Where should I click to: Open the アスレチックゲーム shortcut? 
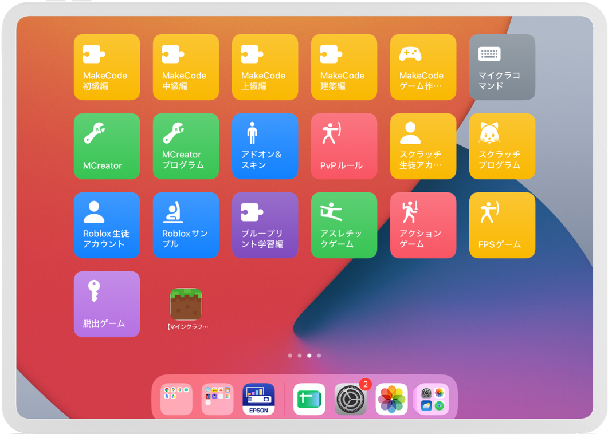pyautogui.click(x=344, y=225)
